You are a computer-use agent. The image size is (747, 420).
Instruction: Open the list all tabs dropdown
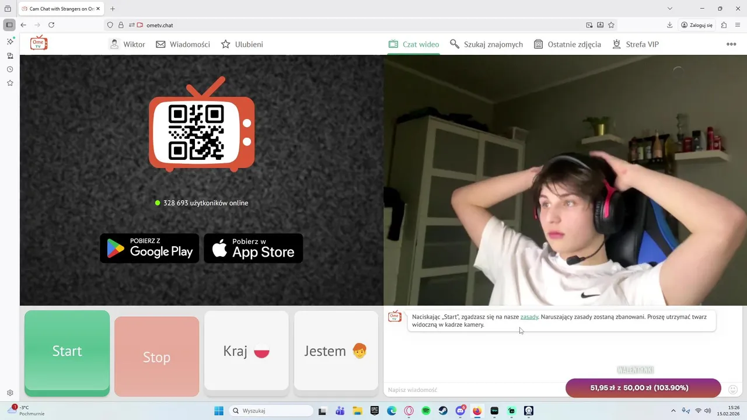[x=669, y=9]
